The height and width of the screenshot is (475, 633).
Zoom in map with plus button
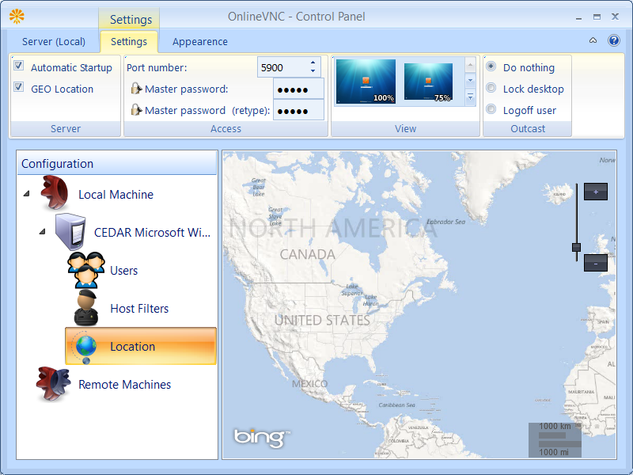coord(596,192)
